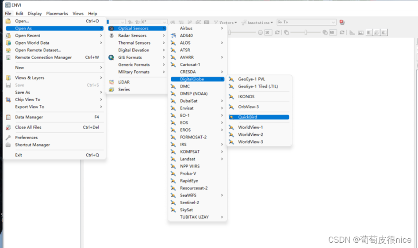Choose the DigitalGlobe menu entry
418x248 pixels.
point(197,79)
